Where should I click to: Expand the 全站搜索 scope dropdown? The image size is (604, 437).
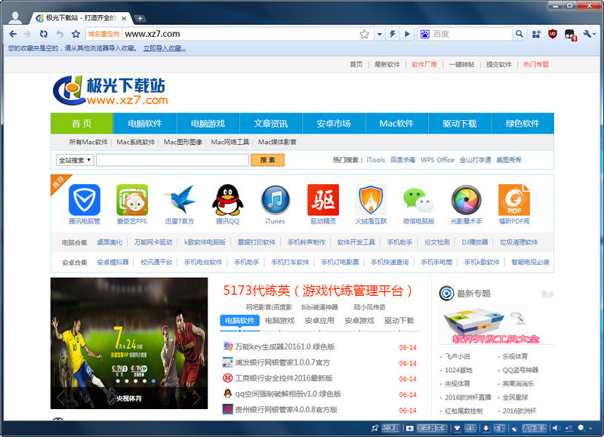(75, 160)
